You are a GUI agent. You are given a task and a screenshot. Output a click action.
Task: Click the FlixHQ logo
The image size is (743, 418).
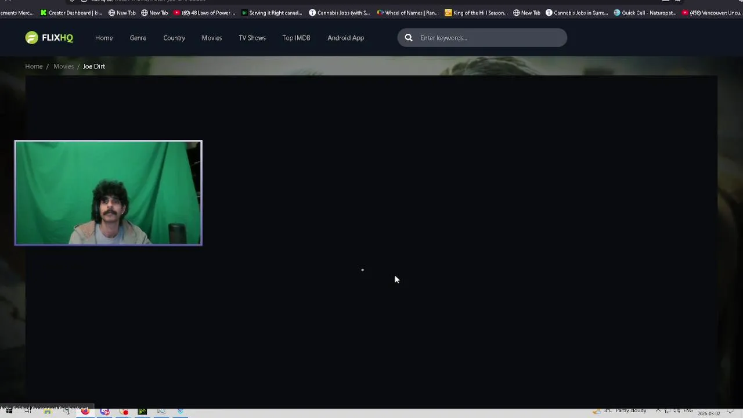[x=49, y=38]
